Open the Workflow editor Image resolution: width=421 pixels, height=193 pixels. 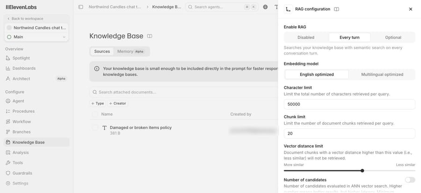(x=36, y=122)
